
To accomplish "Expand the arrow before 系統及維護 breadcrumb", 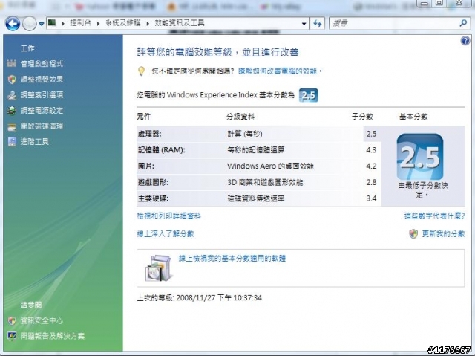I will [98, 23].
